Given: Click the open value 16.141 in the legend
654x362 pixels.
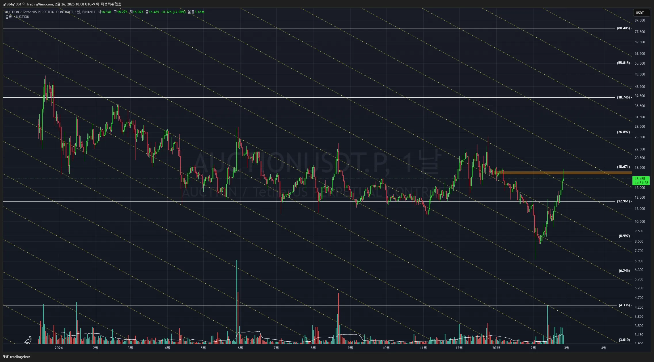Looking at the screenshot, I should coord(106,12).
